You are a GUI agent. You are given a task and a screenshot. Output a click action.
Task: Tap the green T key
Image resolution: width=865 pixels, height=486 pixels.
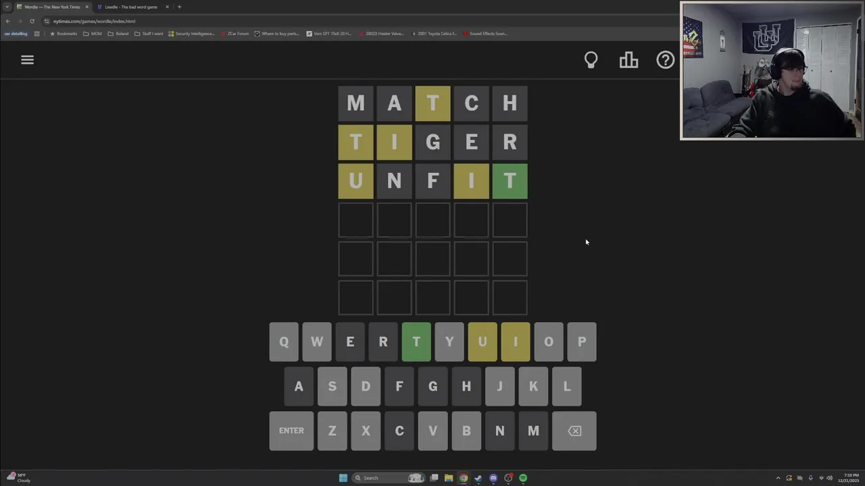point(416,342)
